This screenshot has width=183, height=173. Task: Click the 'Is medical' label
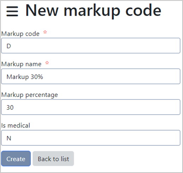tap(16, 125)
